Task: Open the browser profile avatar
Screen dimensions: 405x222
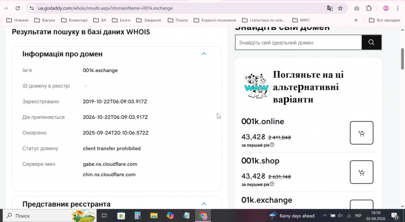Action: 386,8
